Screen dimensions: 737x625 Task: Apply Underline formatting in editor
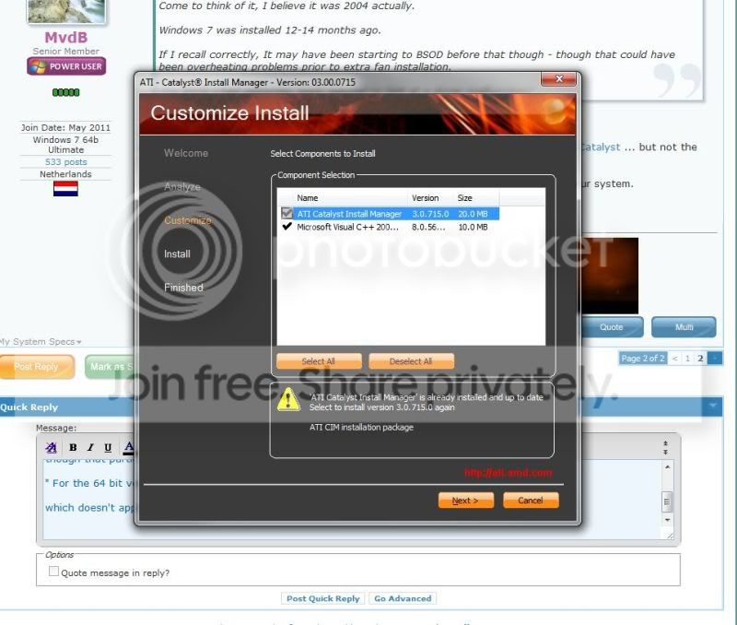108,447
